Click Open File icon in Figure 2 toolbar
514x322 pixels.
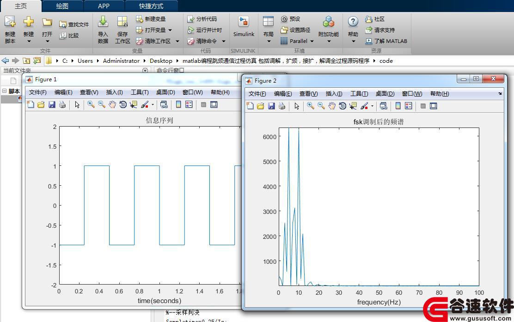[261, 106]
